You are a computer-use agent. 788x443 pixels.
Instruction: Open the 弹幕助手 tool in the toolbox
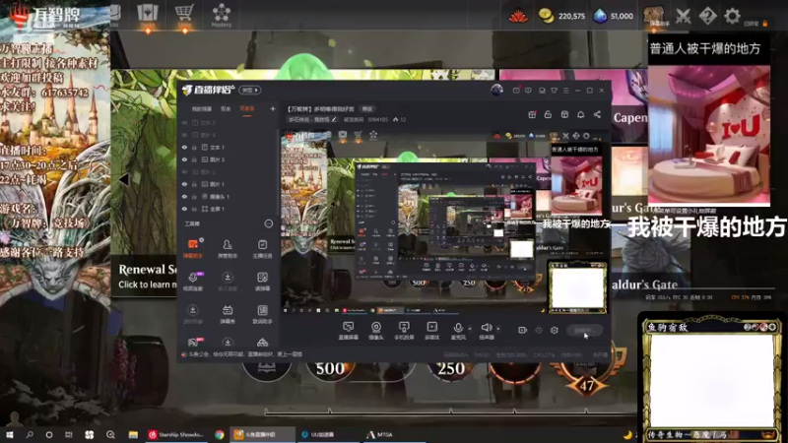coord(192,248)
